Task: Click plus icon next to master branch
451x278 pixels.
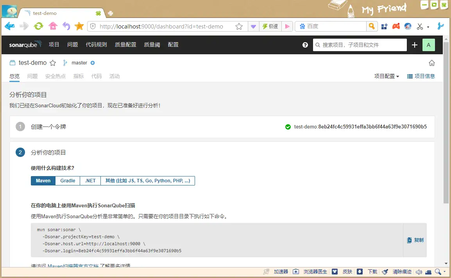Action: tap(93, 63)
